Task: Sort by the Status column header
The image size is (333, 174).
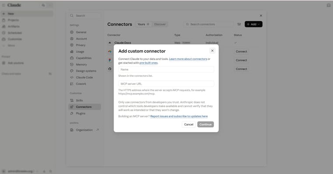Action: pyautogui.click(x=237, y=35)
